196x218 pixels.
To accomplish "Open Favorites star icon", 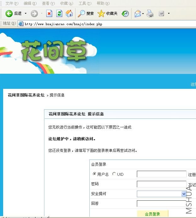I will [x=108, y=14].
